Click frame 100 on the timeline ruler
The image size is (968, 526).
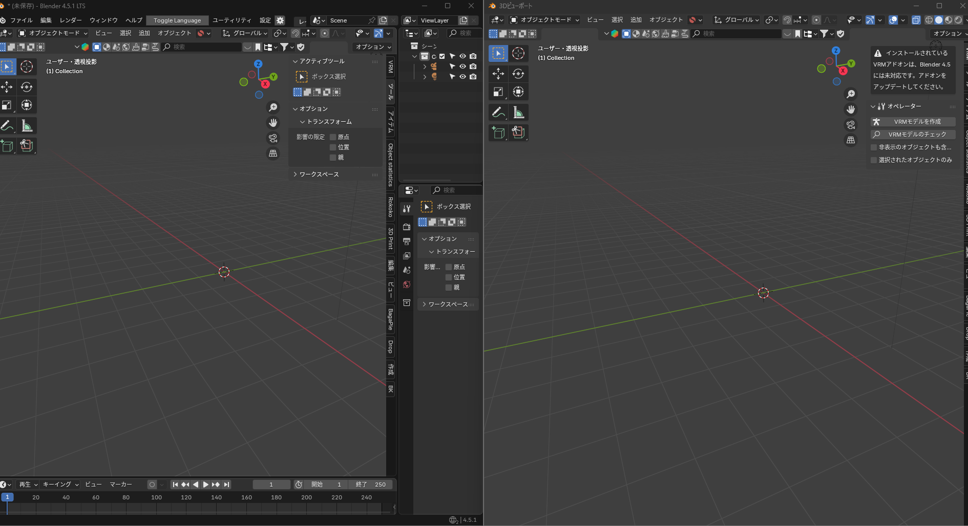[156, 497]
